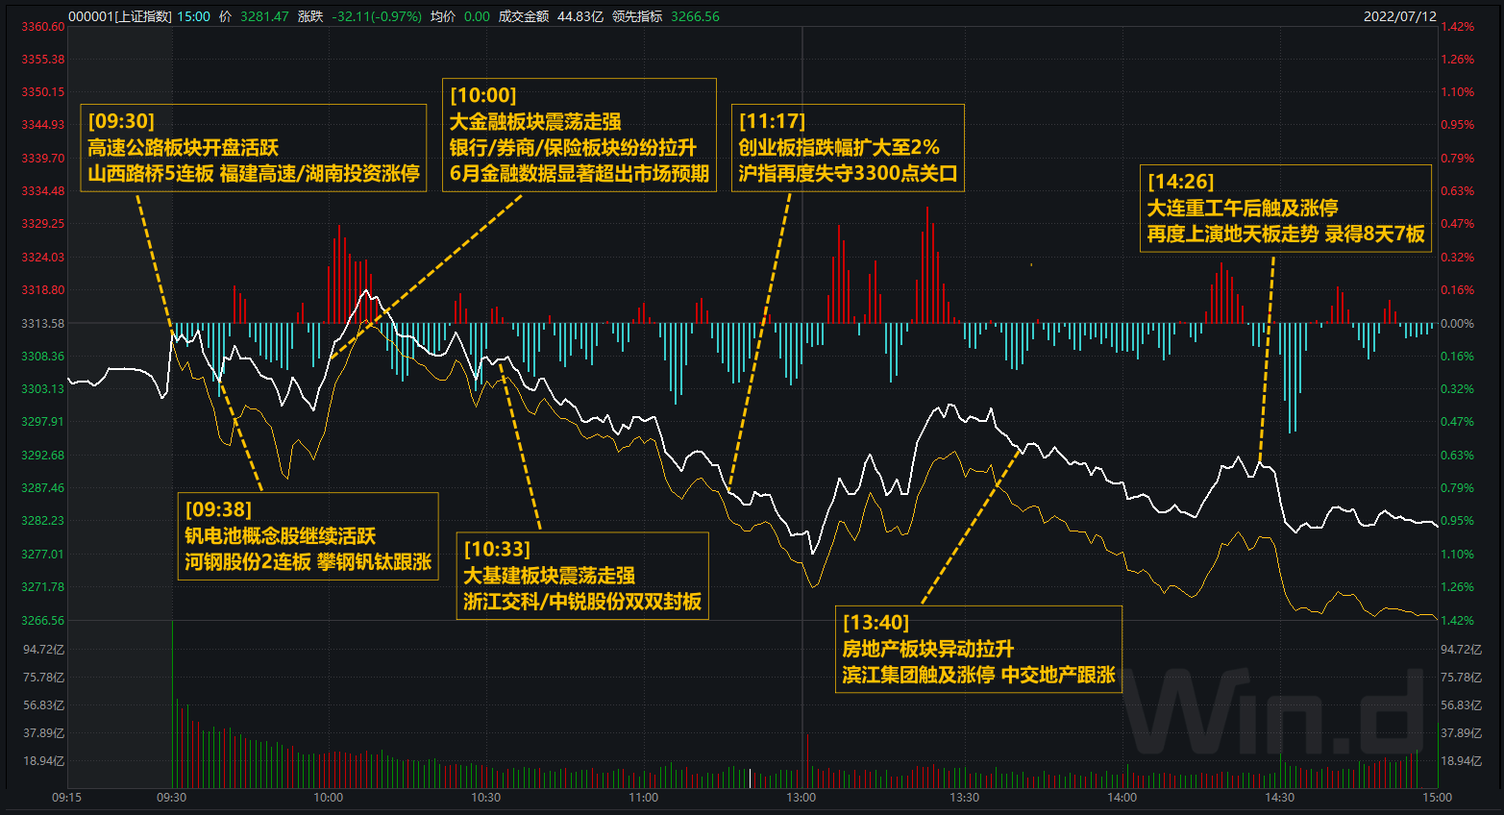This screenshot has width=1504, height=815.
Task: Click the 14:30 time axis label
Action: [x=1279, y=798]
